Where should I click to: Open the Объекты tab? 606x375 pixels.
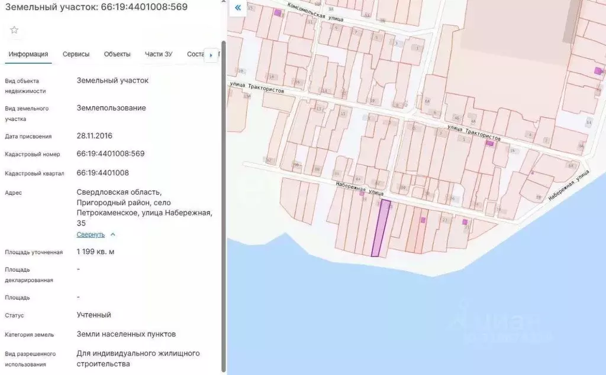[117, 54]
